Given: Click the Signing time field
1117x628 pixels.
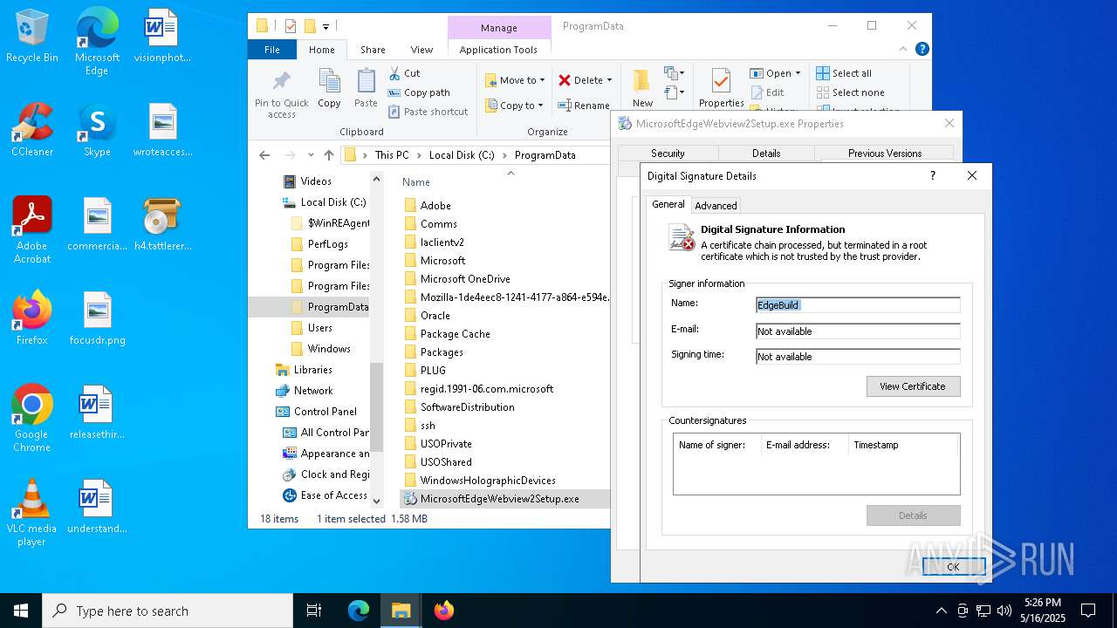Looking at the screenshot, I should tap(858, 357).
